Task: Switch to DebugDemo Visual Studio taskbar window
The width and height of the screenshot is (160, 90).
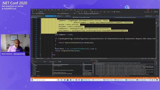Action: (x=108, y=80)
